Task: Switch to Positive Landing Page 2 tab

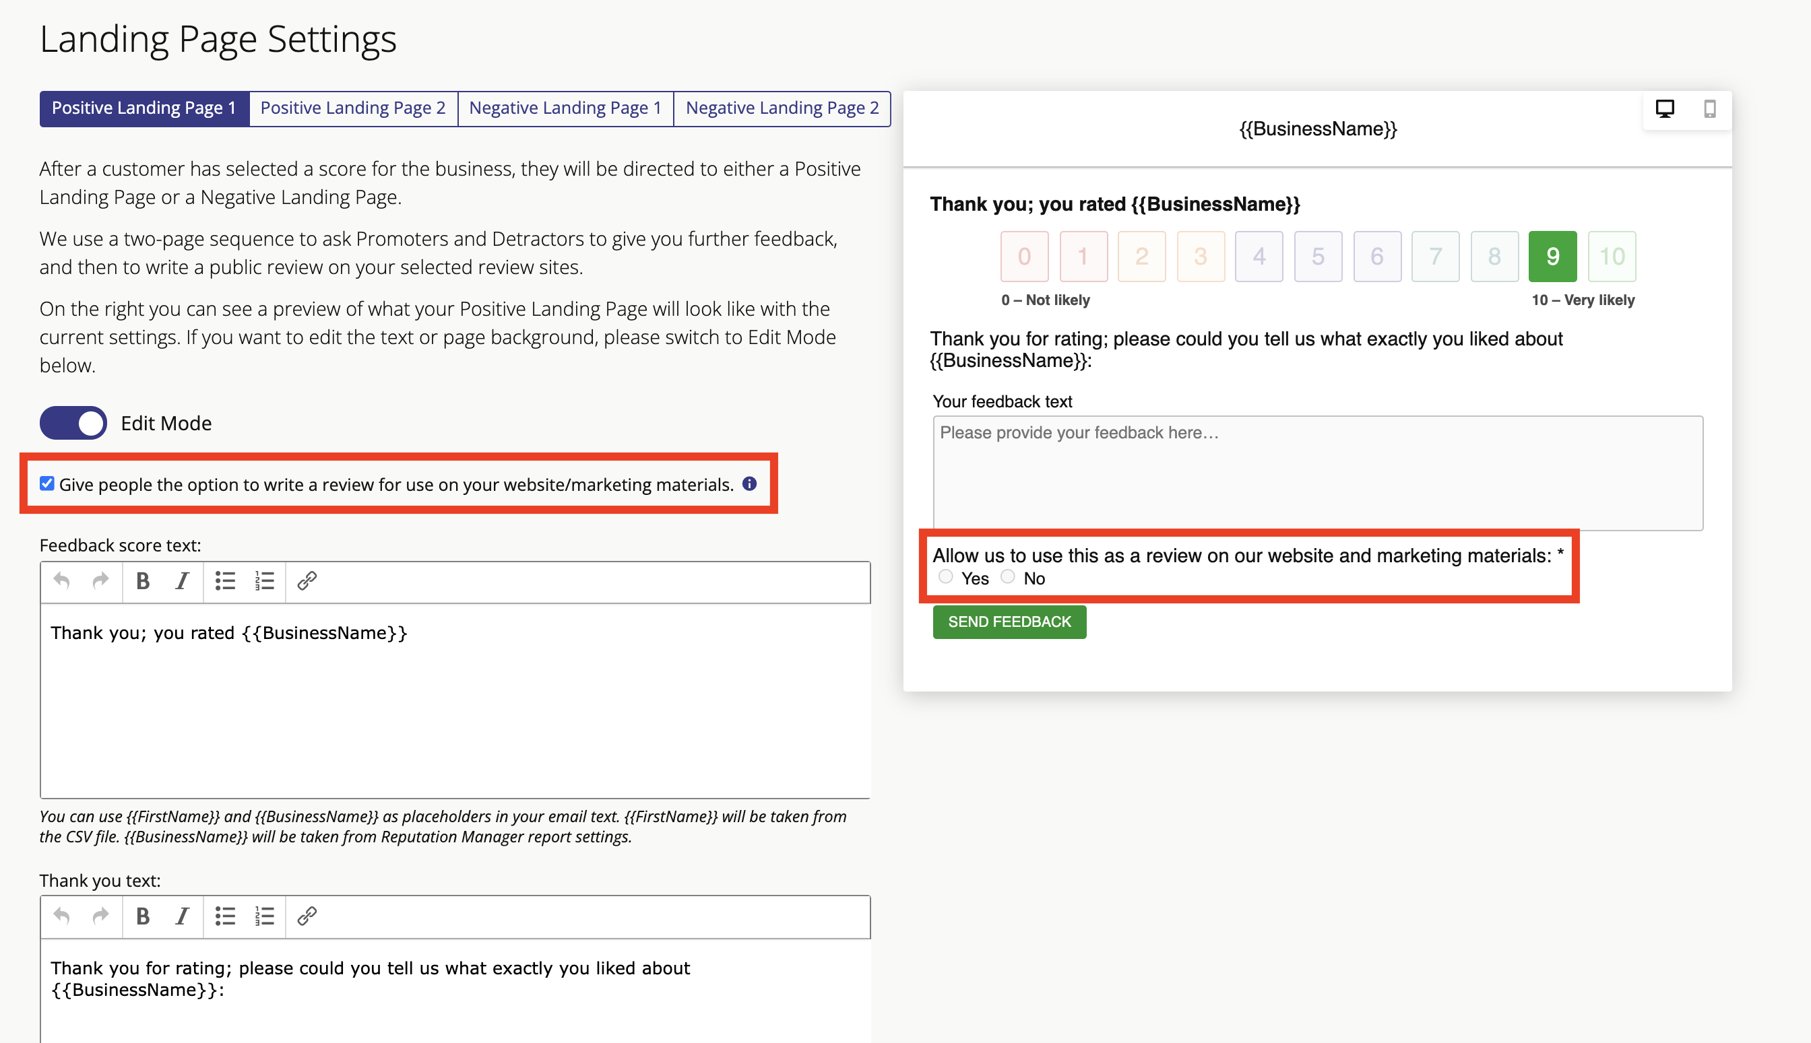Action: (353, 108)
